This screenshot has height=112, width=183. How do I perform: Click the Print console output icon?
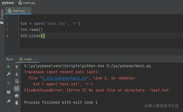pos(17,96)
